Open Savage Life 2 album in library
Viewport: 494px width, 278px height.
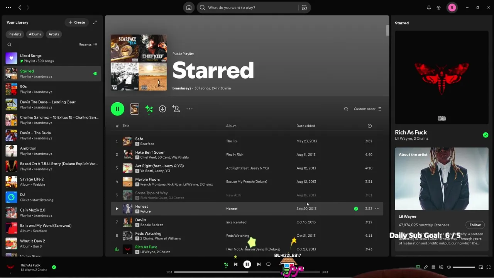coord(52,181)
